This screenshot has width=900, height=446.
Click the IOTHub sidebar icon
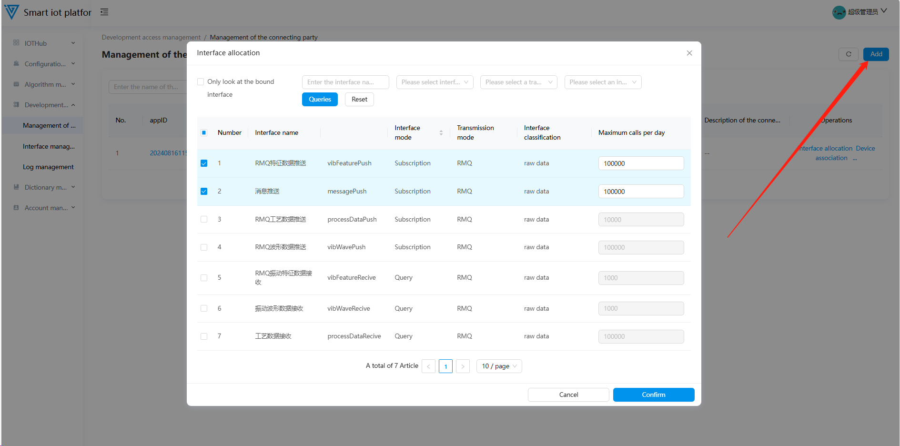(16, 43)
